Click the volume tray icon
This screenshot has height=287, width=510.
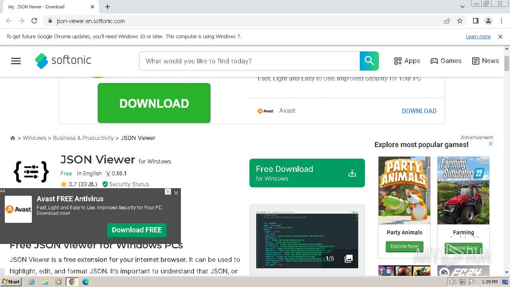(x=453, y=282)
